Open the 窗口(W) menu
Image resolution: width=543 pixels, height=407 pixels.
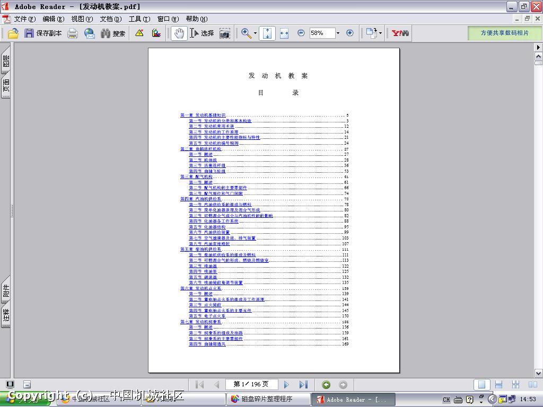168,19
